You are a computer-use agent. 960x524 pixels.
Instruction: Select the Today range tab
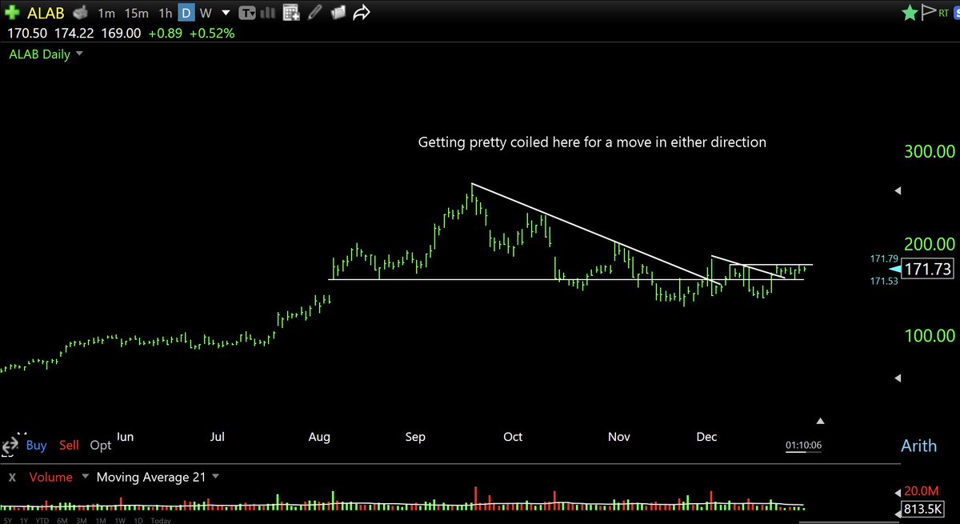[x=161, y=519]
